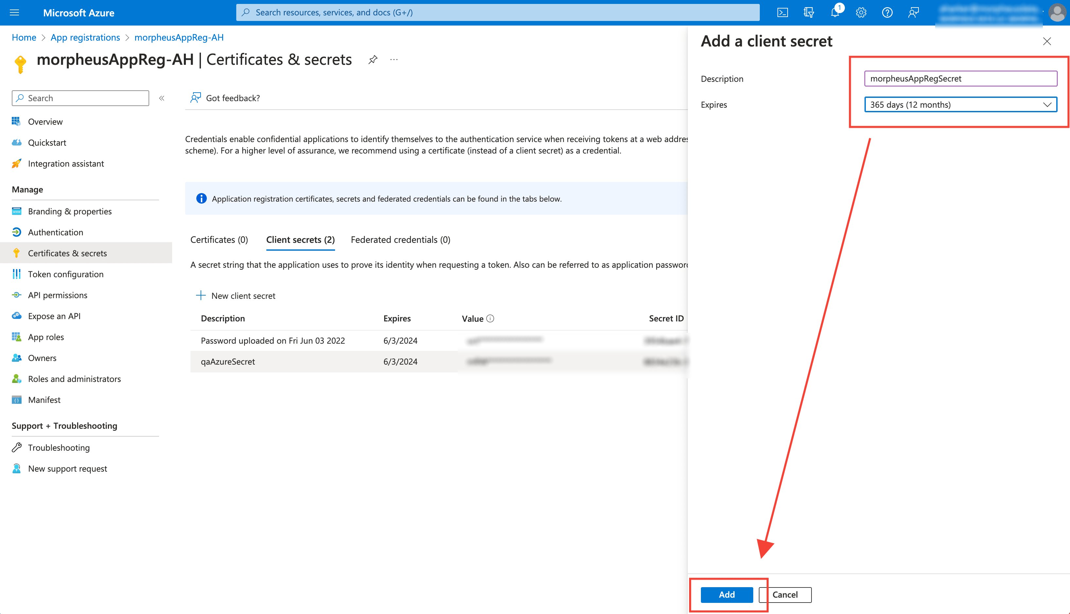
Task: Open the notifications bell icon
Action: (x=835, y=13)
